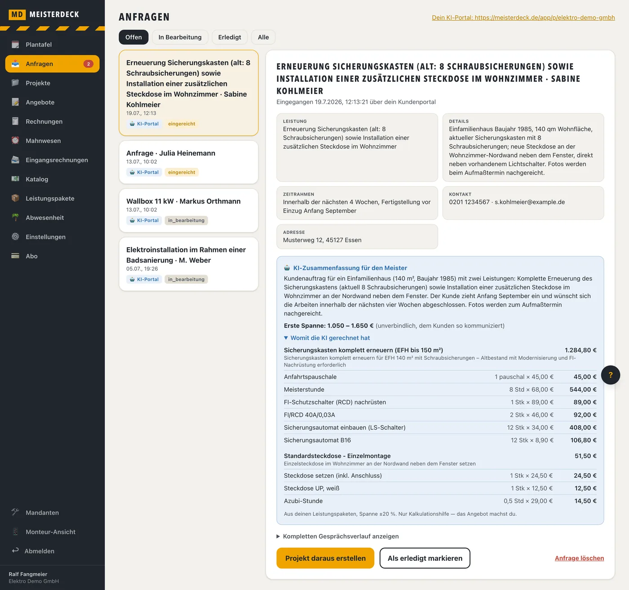Viewport: 629px width, 590px height.
Task: Click 'Erste Spanne: 1.050 – 1.650 €' text
Action: (x=329, y=326)
